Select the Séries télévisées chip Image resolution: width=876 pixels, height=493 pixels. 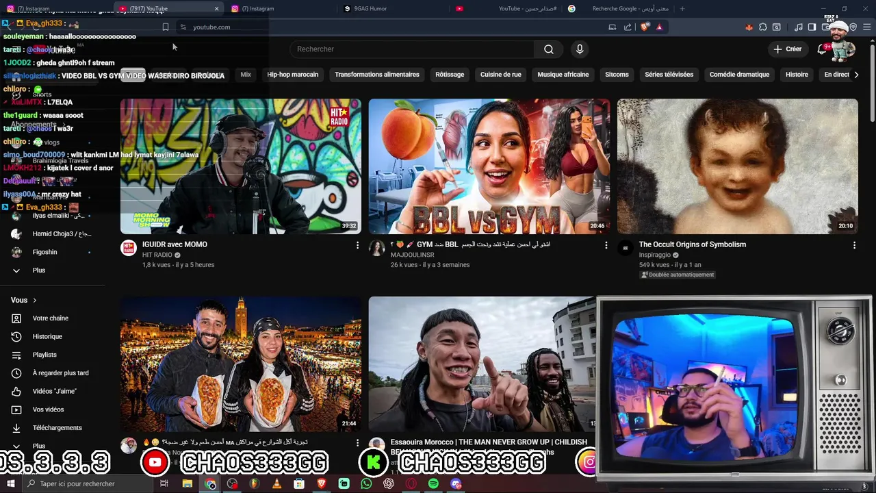pos(669,75)
